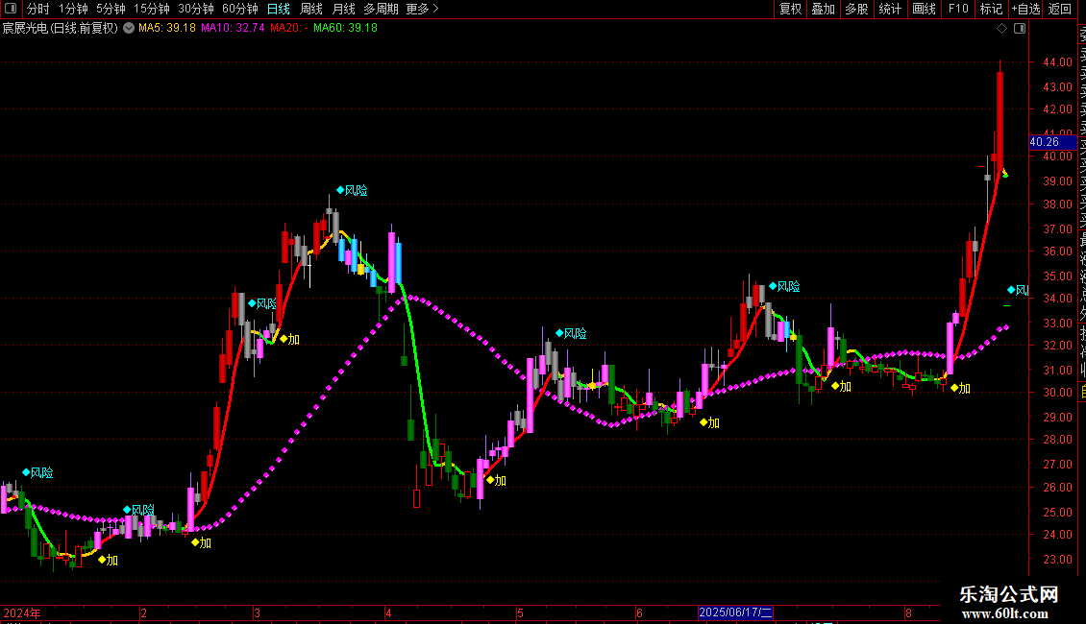Screen dimensions: 1086x624
Task: Select the 30分钟 period tab
Action: pos(195,9)
